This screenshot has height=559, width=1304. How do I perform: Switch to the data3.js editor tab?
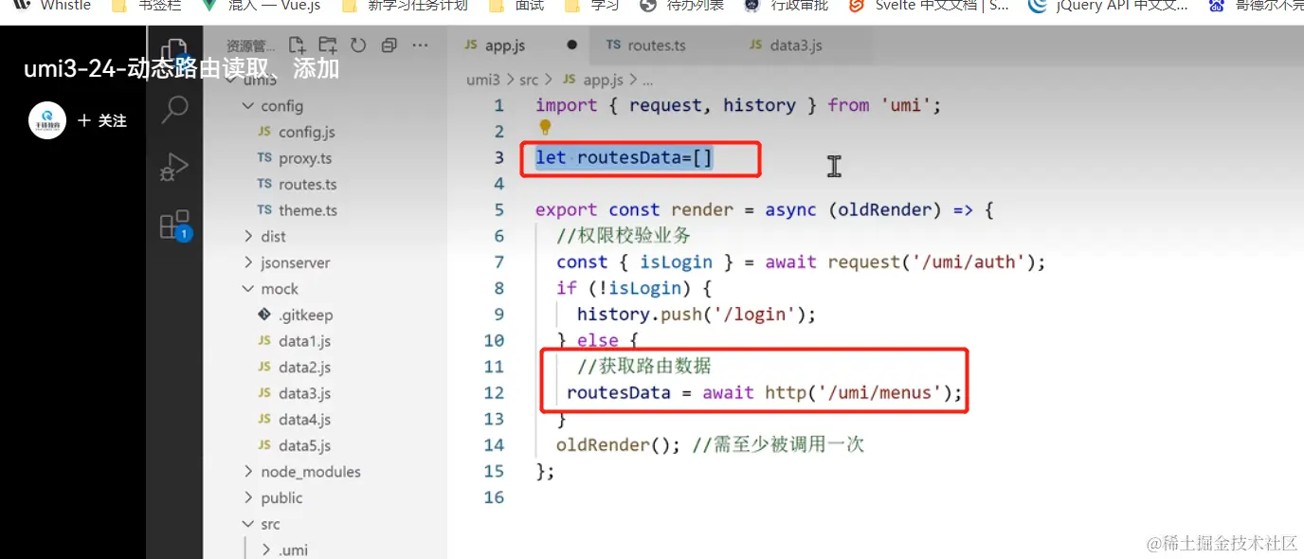[x=786, y=45]
